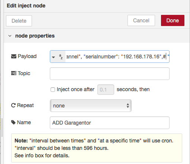Click the seconds delay field showing 0.1
Image resolution: width=190 pixels, height=164 pixels.
(x=106, y=90)
